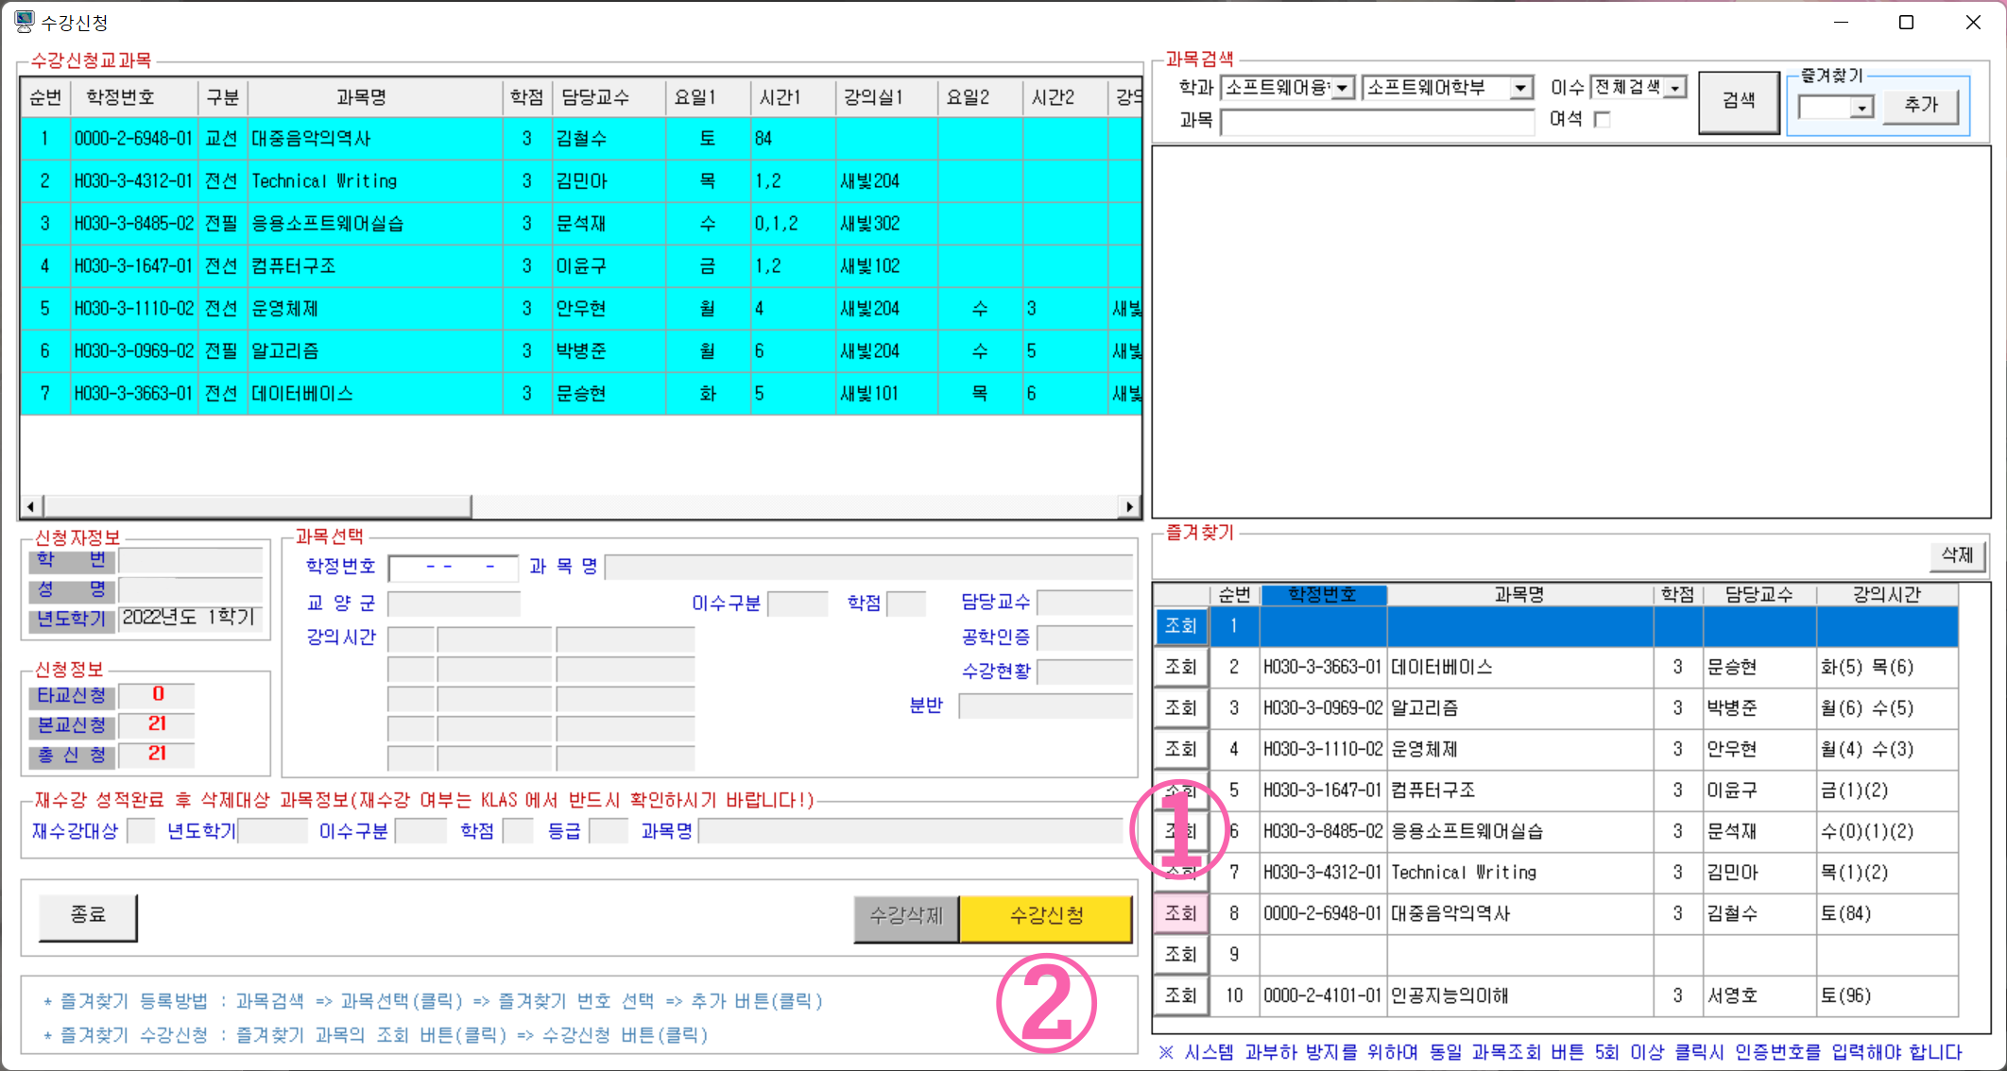This screenshot has width=2007, height=1071.
Task: Click 조회 for 데이터베이스 favorite
Action: pyautogui.click(x=1181, y=667)
